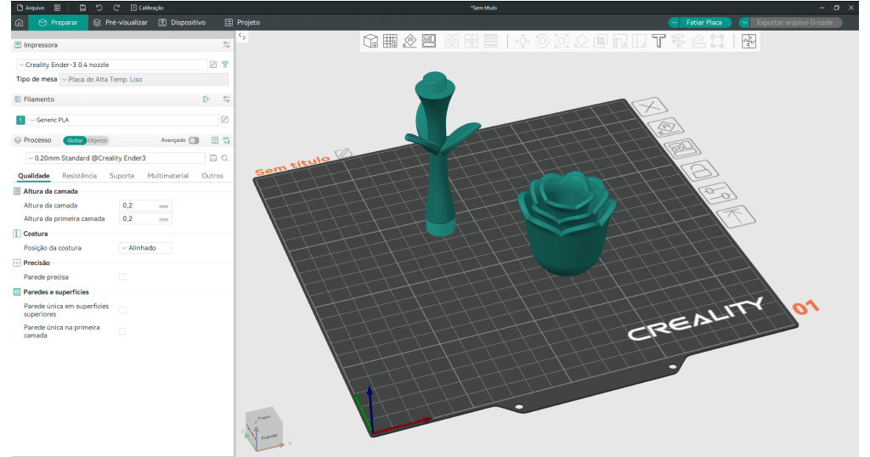Click the Undo icon
The image size is (870, 457).
pos(99,8)
